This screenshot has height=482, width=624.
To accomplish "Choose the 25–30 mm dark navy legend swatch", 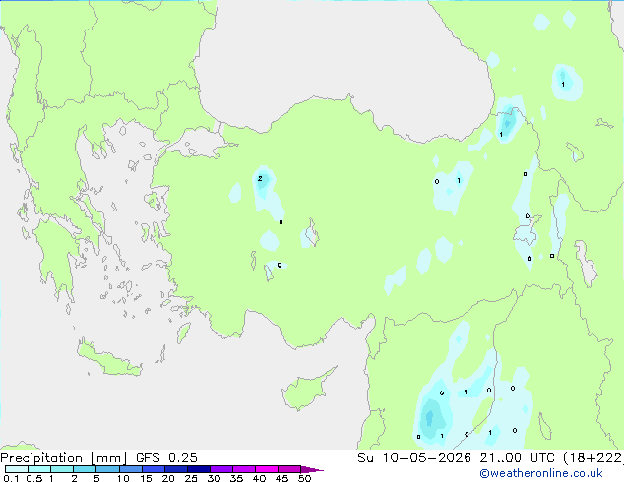I will pos(199,469).
